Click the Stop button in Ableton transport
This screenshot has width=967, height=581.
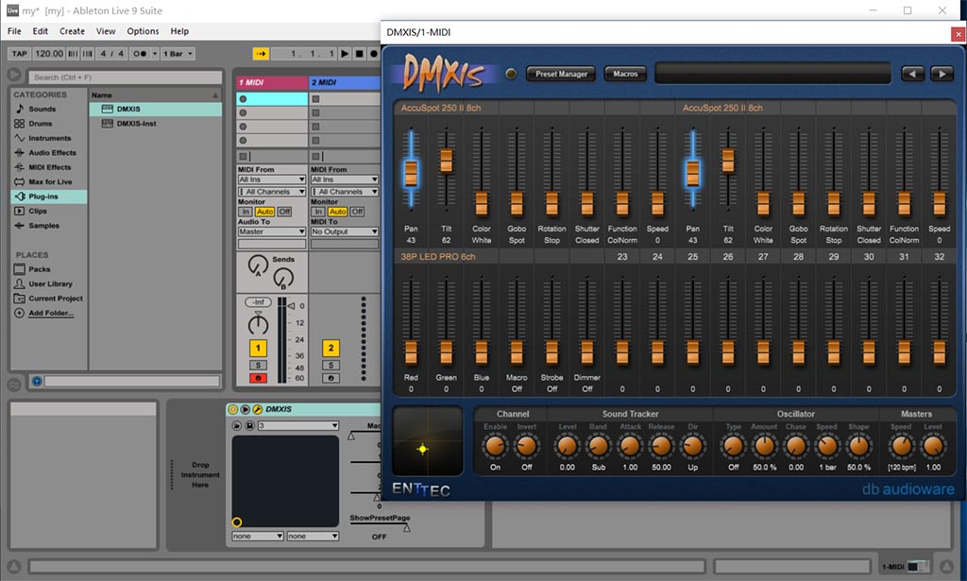pyautogui.click(x=359, y=54)
